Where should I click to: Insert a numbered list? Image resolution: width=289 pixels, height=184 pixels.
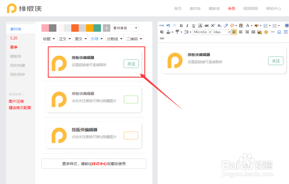tap(266, 25)
